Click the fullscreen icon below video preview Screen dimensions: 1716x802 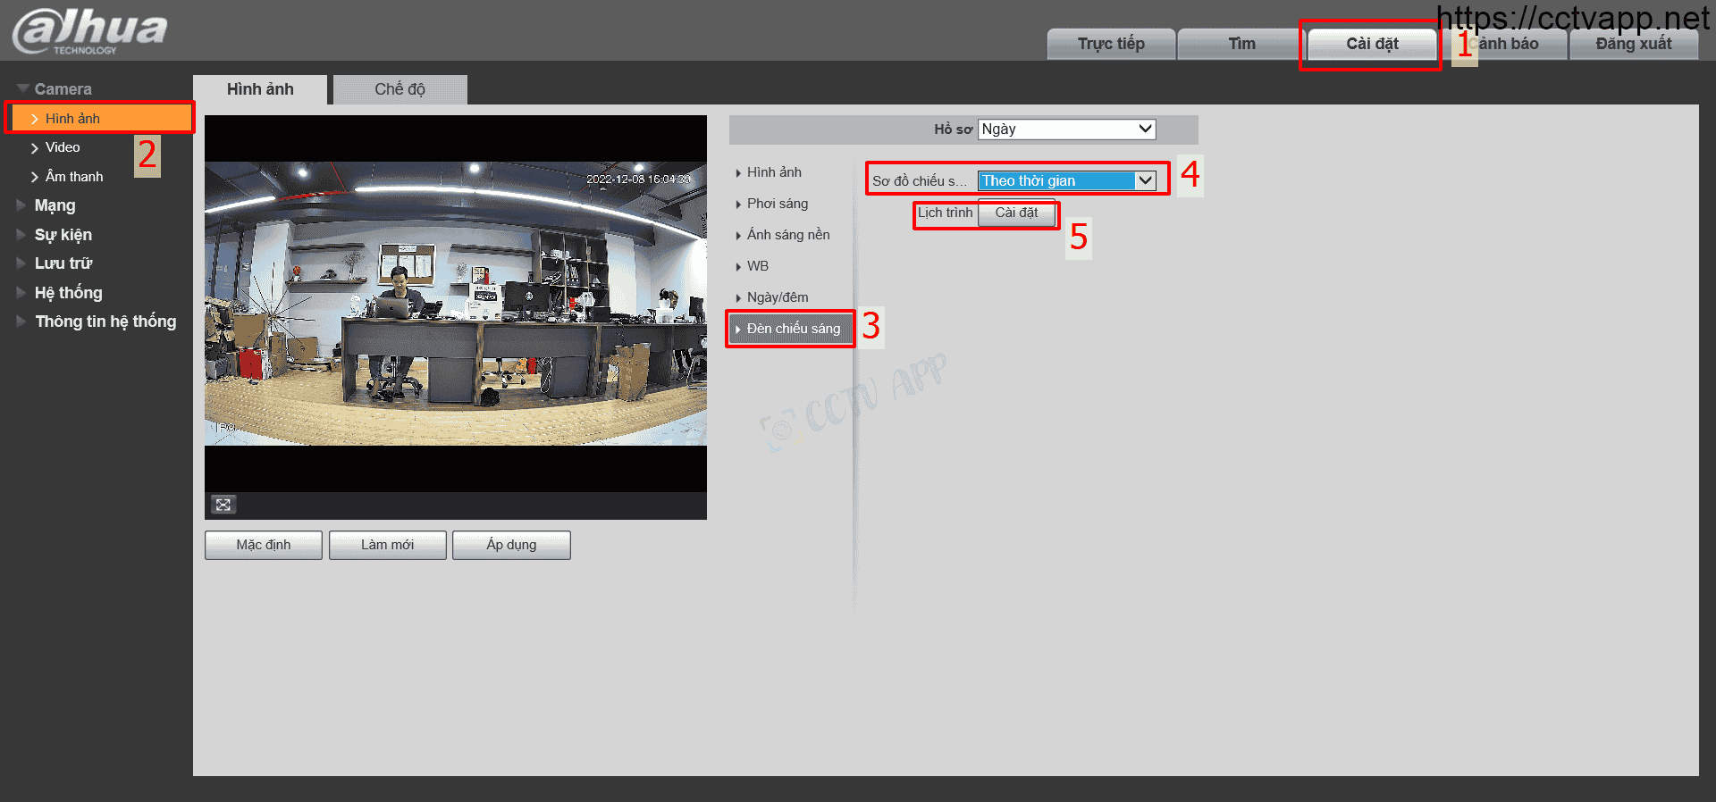pyautogui.click(x=223, y=505)
